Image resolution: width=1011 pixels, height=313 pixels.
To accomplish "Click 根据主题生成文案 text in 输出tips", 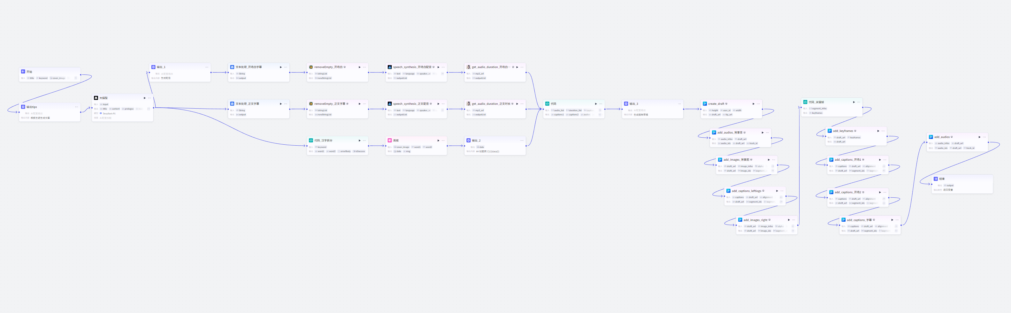I will (40, 118).
